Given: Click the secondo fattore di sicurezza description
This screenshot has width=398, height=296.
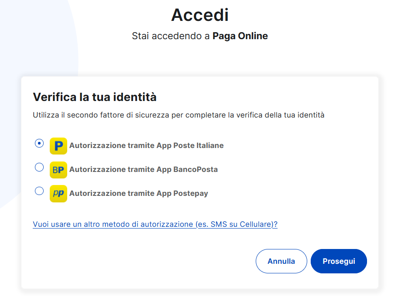Looking at the screenshot, I should click(178, 115).
